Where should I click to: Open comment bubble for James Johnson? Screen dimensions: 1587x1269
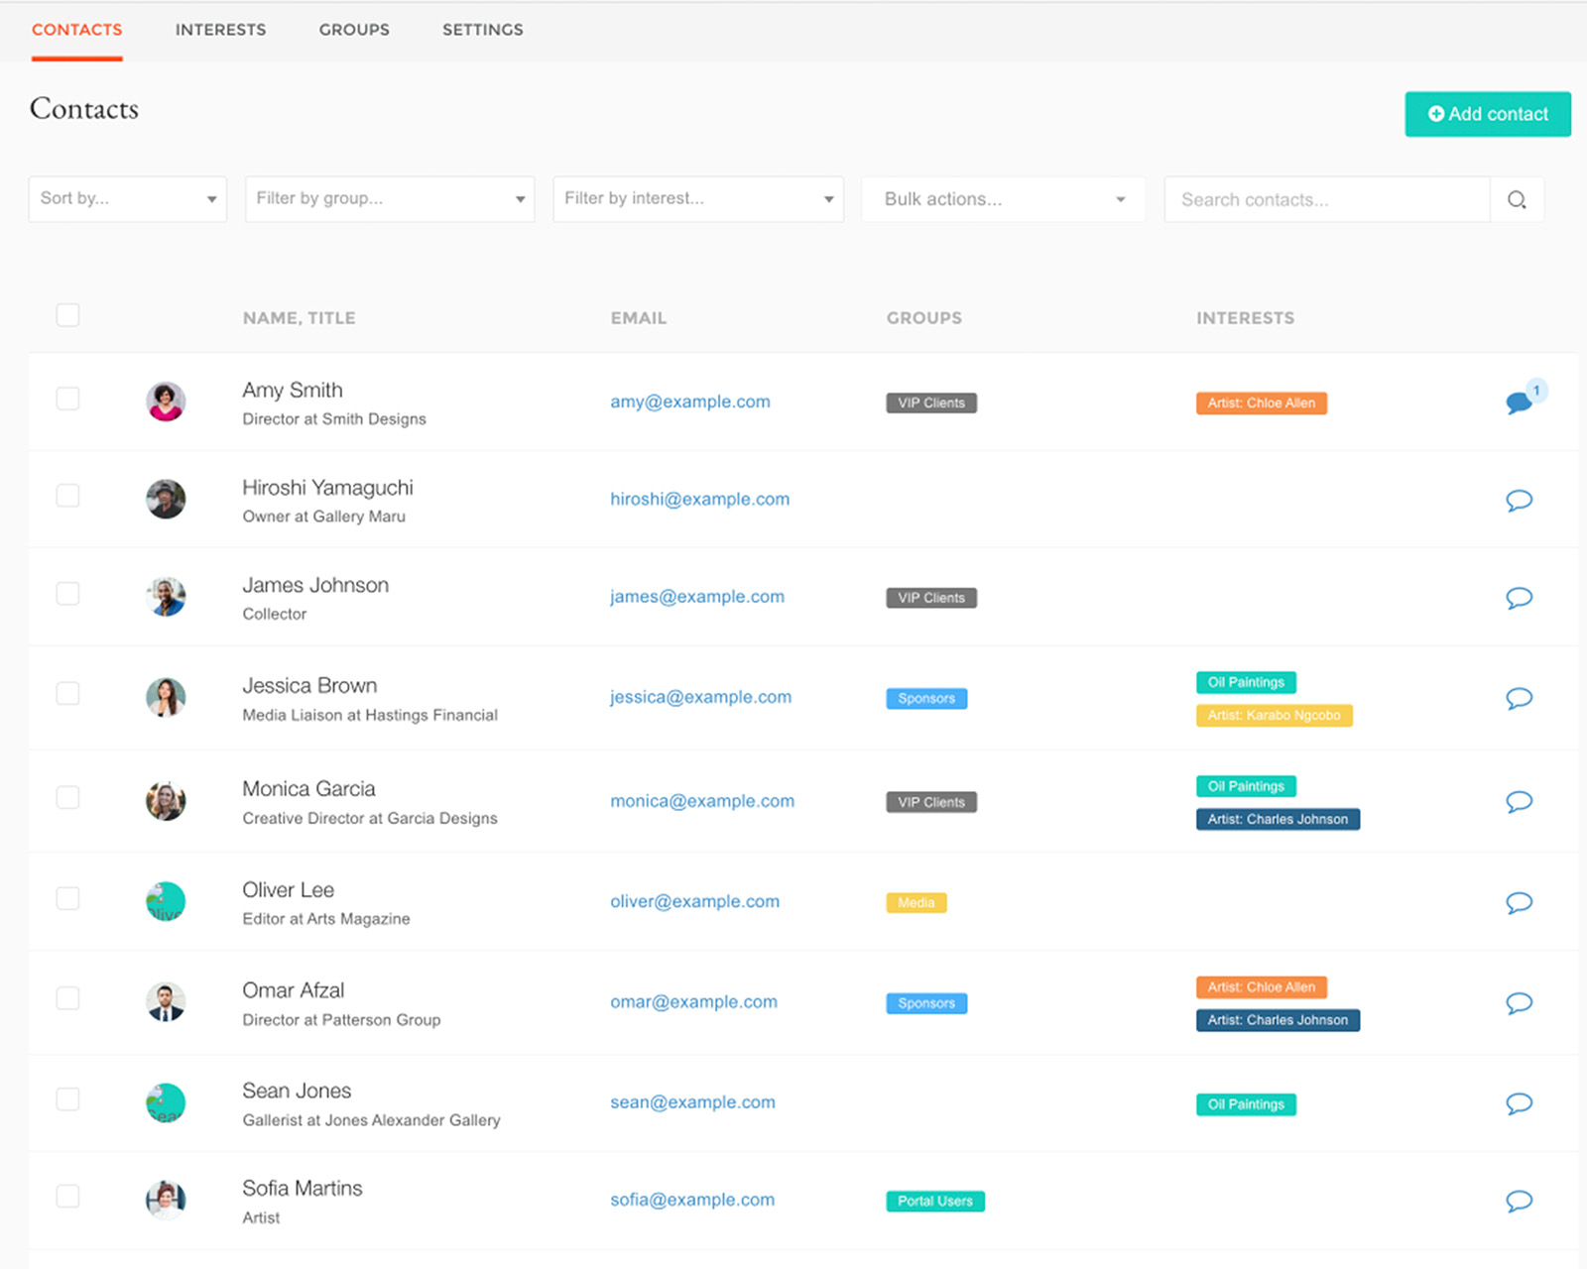coord(1519,598)
